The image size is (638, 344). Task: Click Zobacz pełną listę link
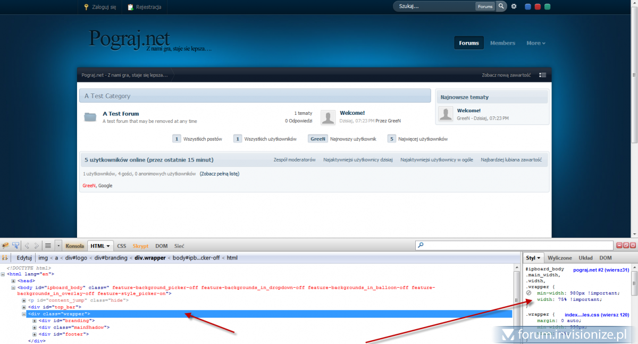coord(220,173)
